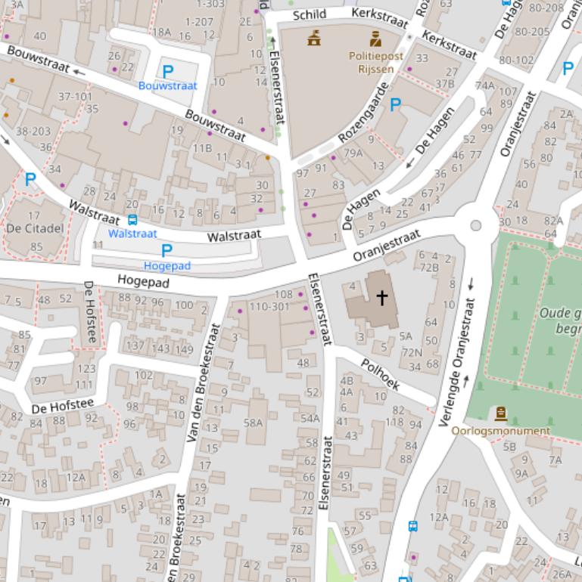Click the Politiepost Rijssen label

[x=376, y=62]
